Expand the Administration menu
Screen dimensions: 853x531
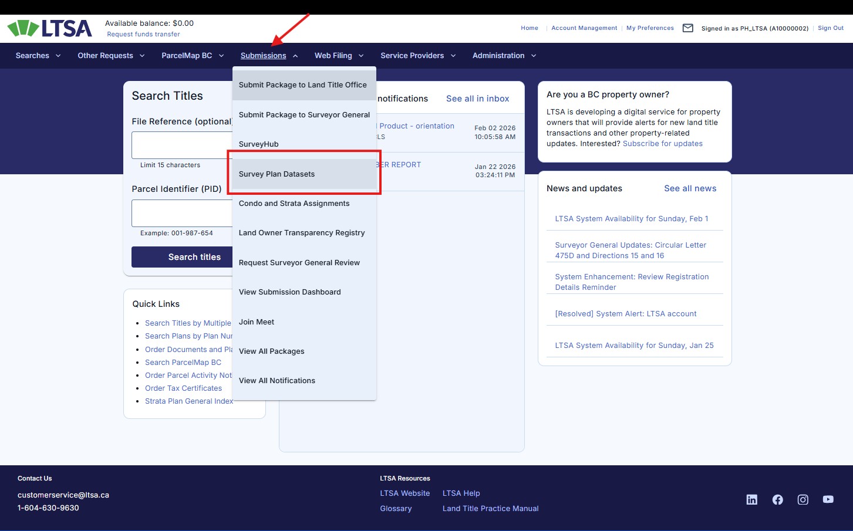(504, 56)
